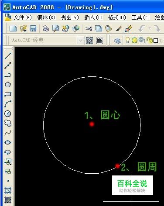Select the Point tool
The height and width of the screenshot is (206, 164).
[x=8, y=181]
